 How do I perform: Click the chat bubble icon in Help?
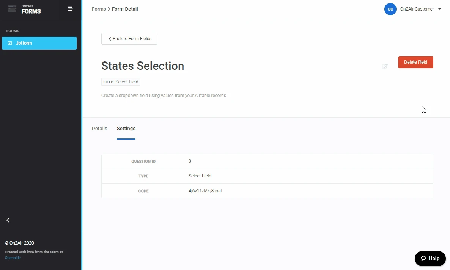tap(424, 258)
